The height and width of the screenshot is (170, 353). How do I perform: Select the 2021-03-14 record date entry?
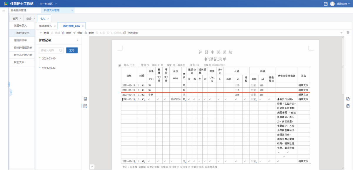point(49,68)
